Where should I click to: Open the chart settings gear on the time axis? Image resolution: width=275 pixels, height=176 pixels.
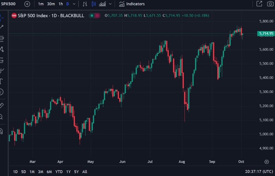(266, 162)
